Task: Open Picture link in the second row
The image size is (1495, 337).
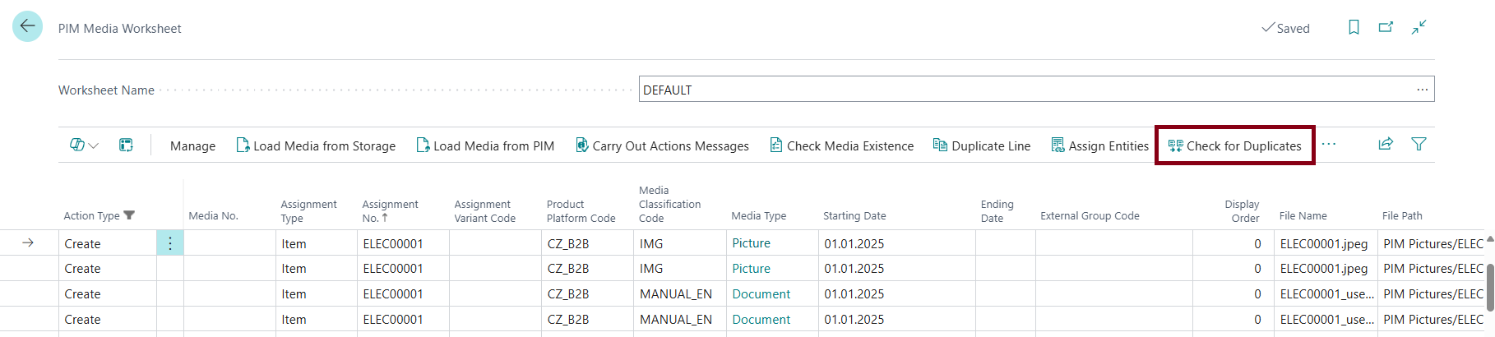Action: click(x=751, y=269)
